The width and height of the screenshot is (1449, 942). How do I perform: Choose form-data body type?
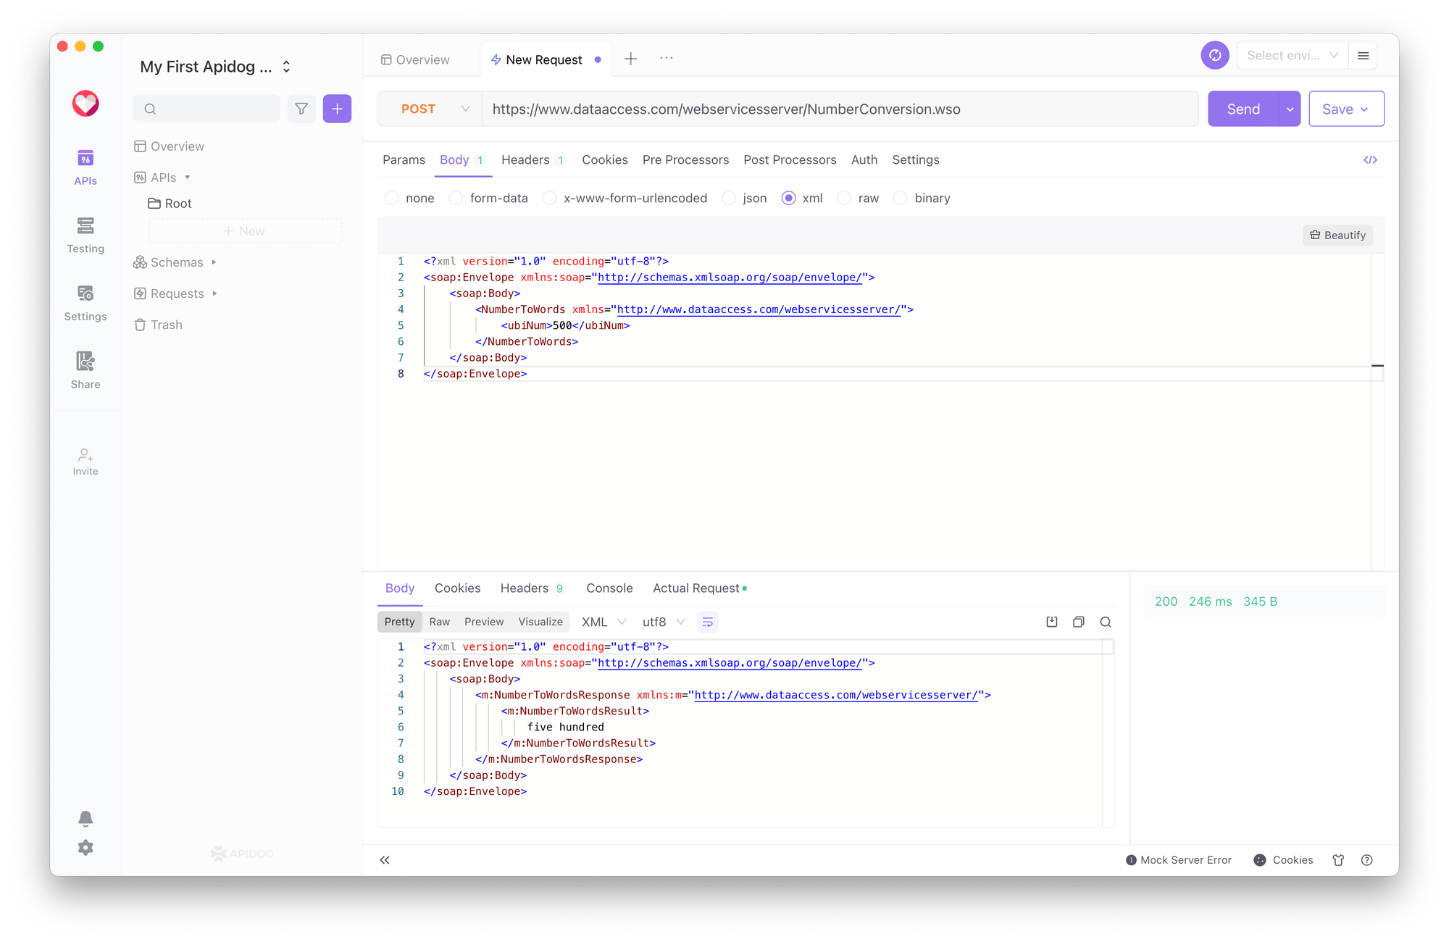pos(456,199)
